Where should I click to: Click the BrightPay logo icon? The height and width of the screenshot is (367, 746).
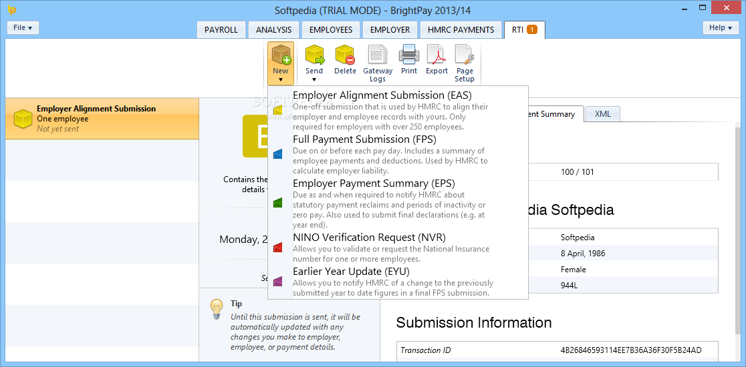(x=13, y=9)
